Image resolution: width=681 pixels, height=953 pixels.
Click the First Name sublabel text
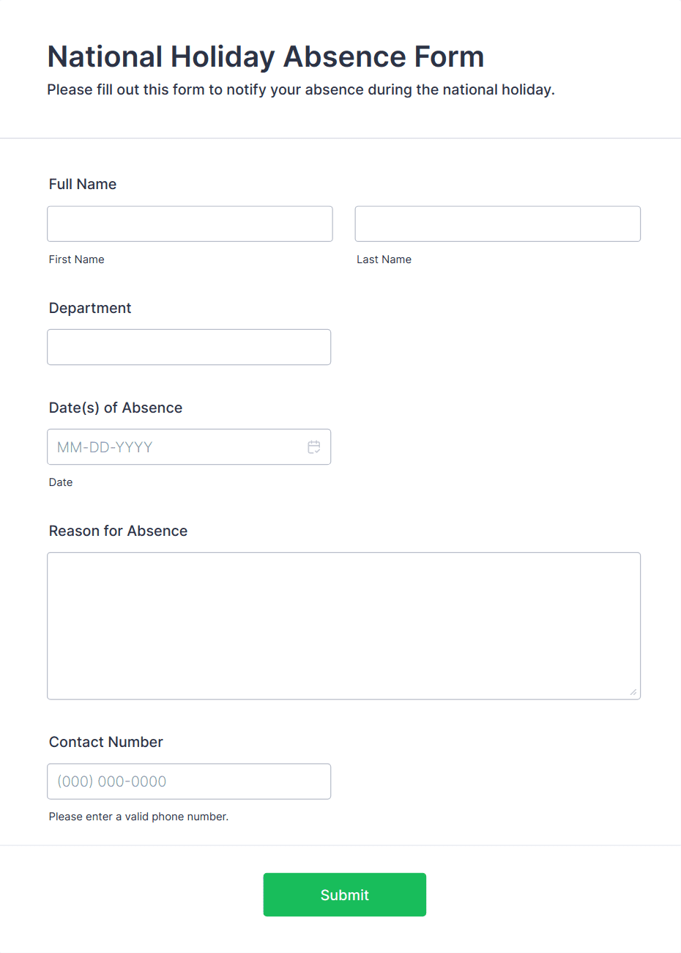pyautogui.click(x=76, y=259)
